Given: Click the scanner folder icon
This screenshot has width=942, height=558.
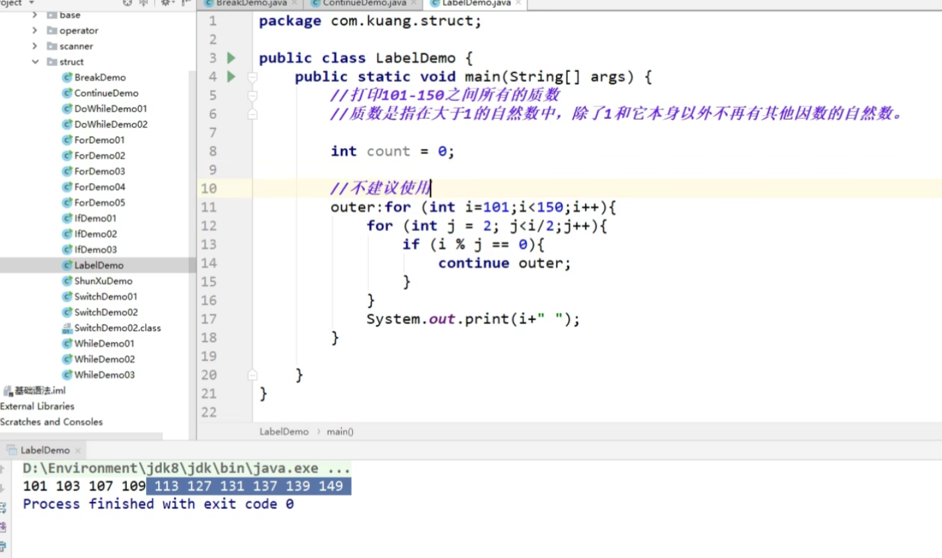Looking at the screenshot, I should pos(52,46).
